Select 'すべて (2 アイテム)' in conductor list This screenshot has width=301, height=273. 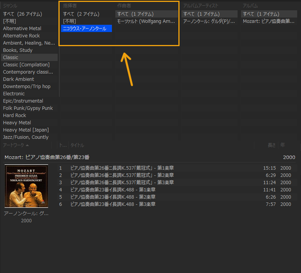(86, 14)
